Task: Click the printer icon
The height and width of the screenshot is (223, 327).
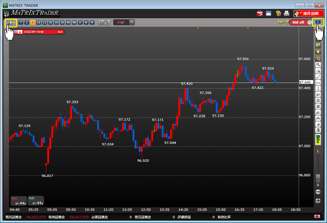Action: coord(287,13)
